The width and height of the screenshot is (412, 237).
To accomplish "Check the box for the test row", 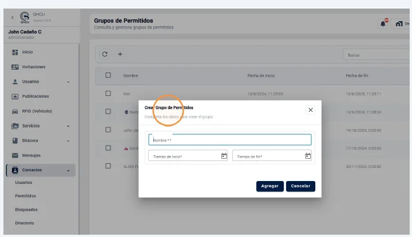I will (x=108, y=93).
